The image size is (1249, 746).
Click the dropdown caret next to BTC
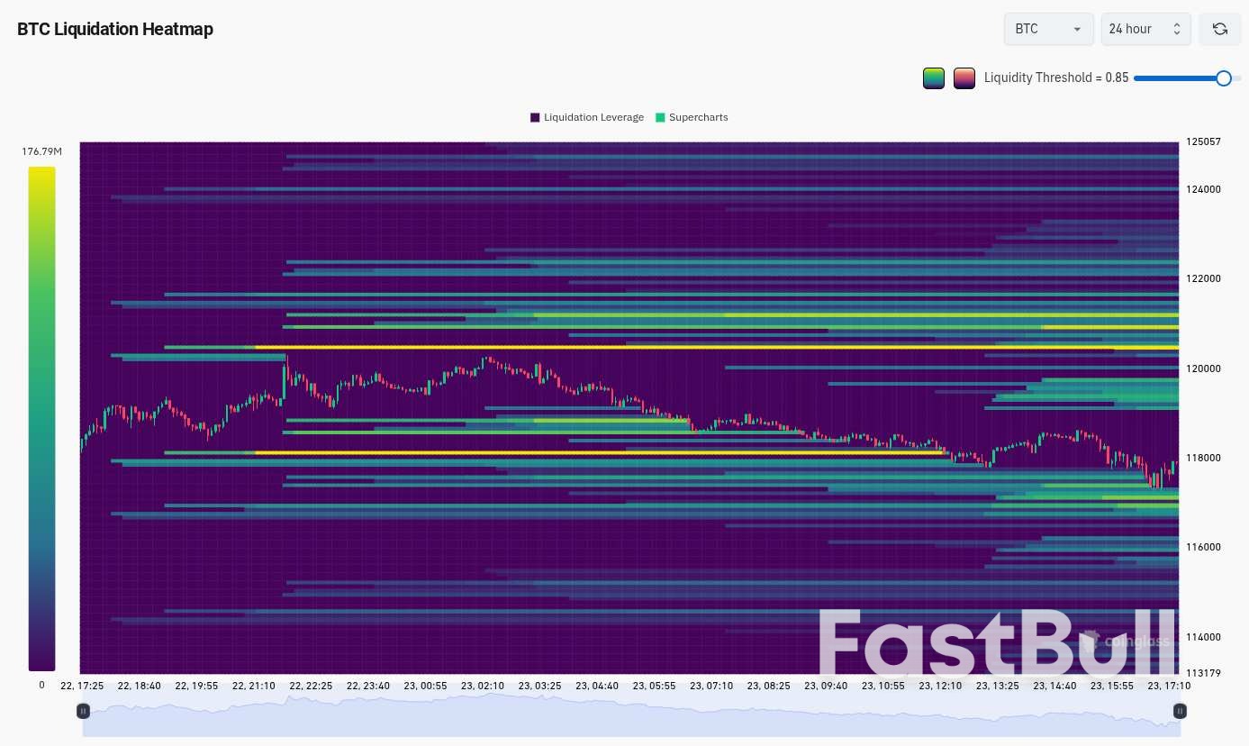1077,29
